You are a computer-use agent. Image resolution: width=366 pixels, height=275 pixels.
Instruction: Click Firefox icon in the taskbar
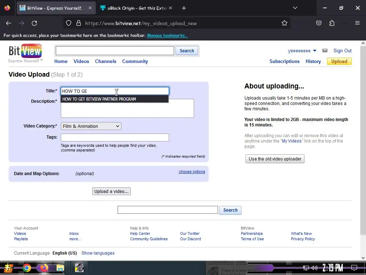[44, 268]
